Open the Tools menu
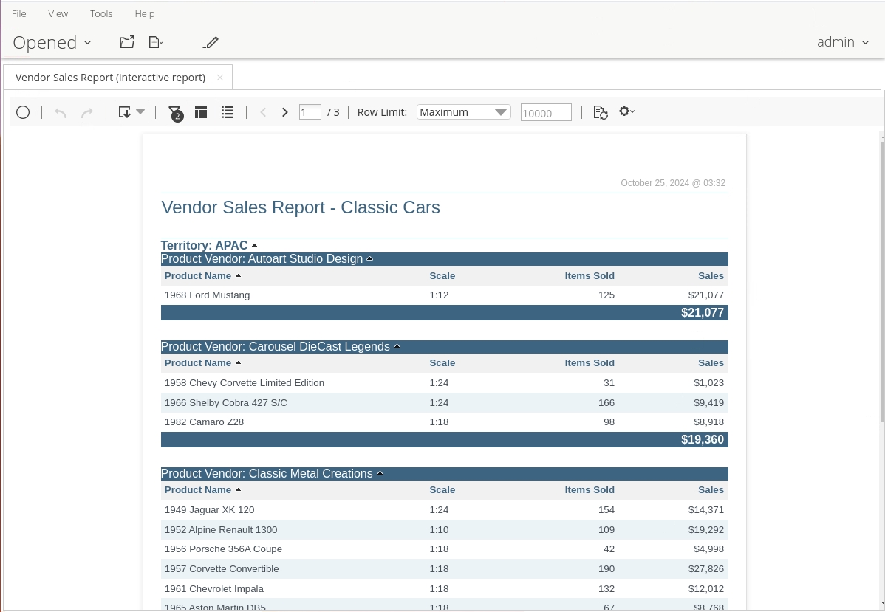885x612 pixels. 101,13
